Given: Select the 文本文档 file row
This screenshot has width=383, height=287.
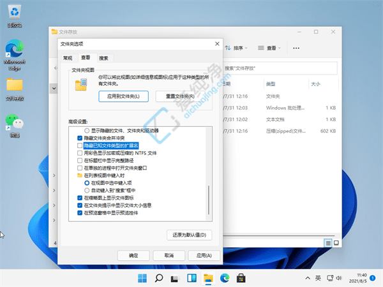Looking at the screenshot, I should pos(280,119).
